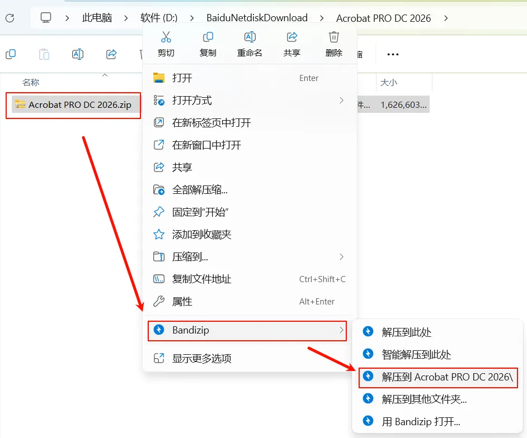Expand the 压缩到... submenu arrow

point(341,257)
